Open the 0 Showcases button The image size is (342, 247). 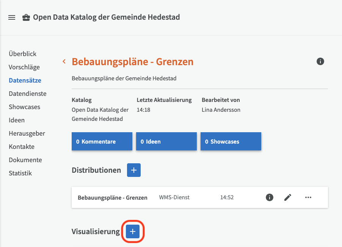[x=231, y=142]
